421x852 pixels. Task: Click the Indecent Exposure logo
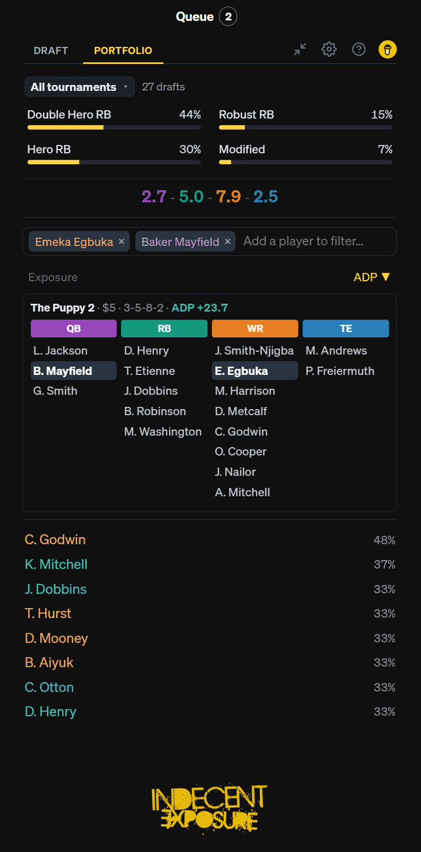click(x=210, y=808)
